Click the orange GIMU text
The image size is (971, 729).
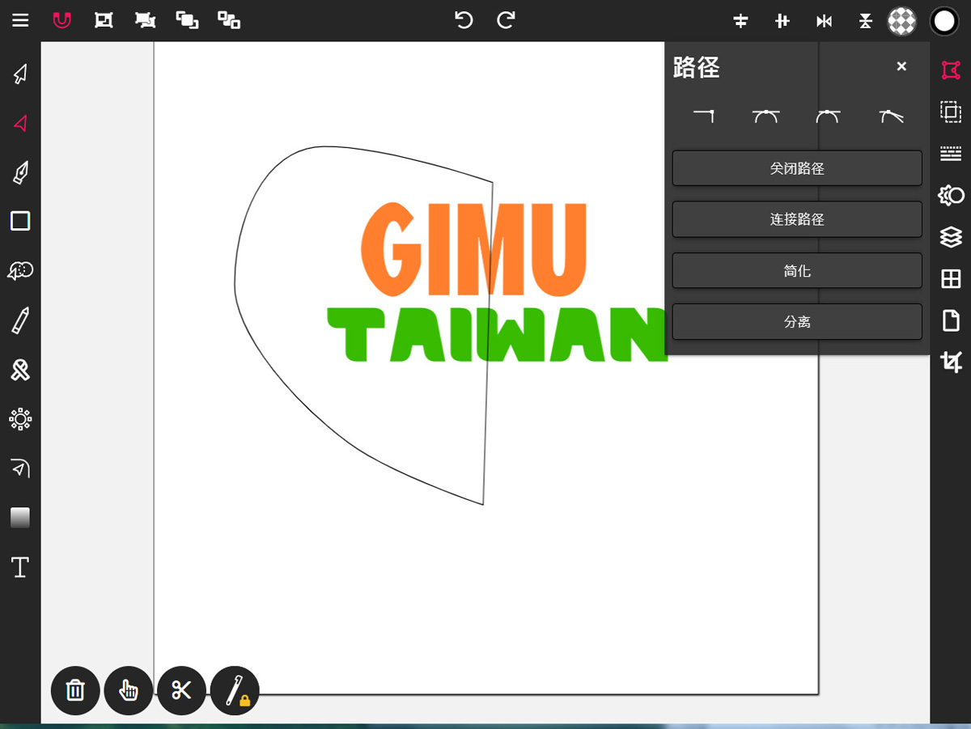473,250
